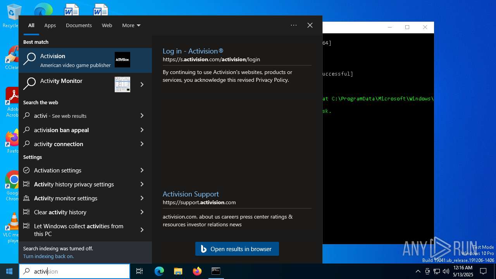Click 'Turn indexing back on' link
This screenshot has height=279, width=496.
(x=48, y=256)
